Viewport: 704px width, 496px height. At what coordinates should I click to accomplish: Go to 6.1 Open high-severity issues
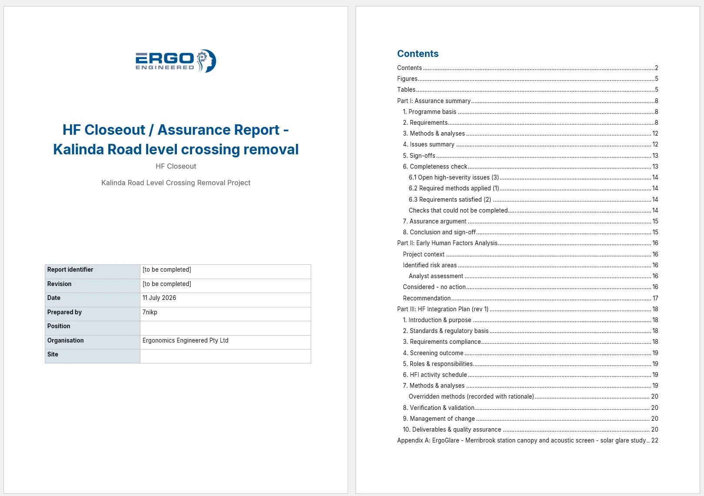[x=533, y=177]
